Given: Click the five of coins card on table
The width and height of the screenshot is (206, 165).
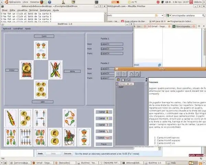Looking at the screenshot, I should tap(41, 90).
